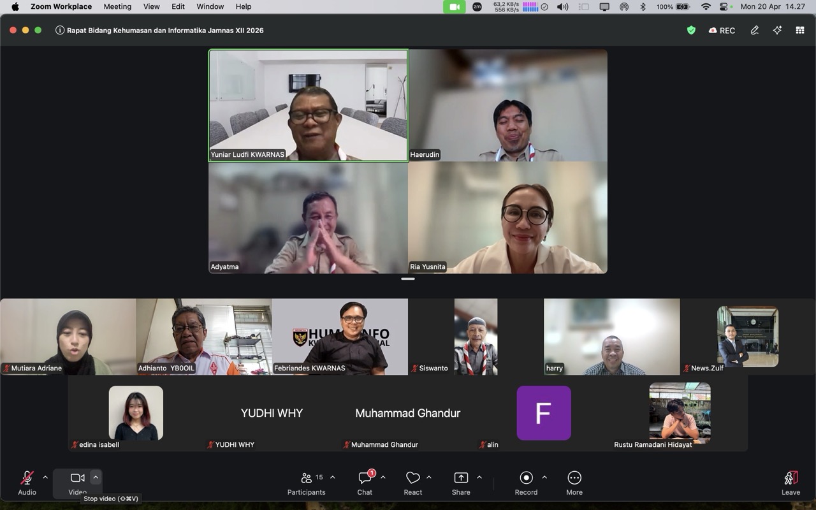Expand audio options arrow beside Audio
Image resolution: width=816 pixels, height=510 pixels.
pyautogui.click(x=45, y=477)
